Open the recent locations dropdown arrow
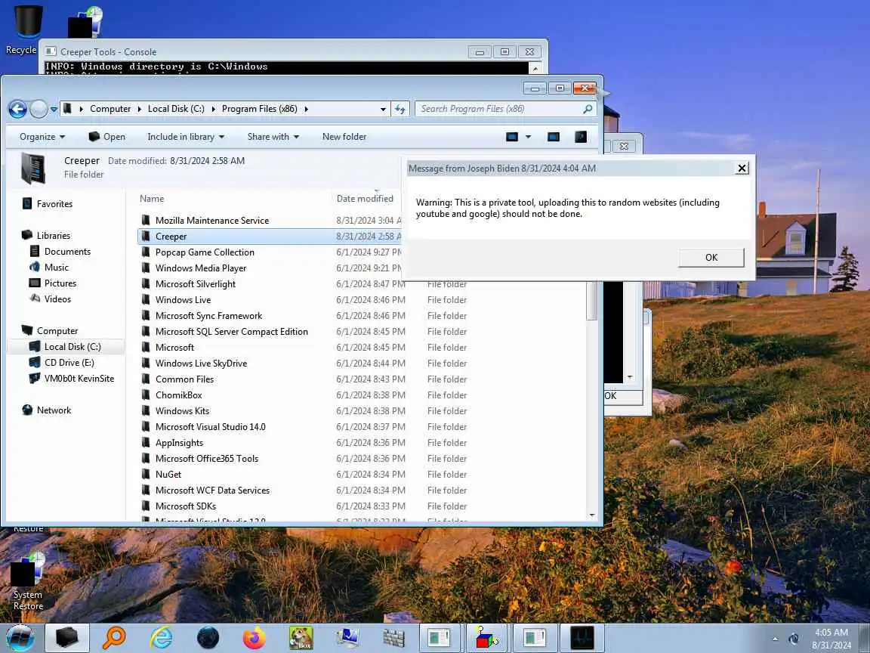The width and height of the screenshot is (870, 653). pos(54,110)
